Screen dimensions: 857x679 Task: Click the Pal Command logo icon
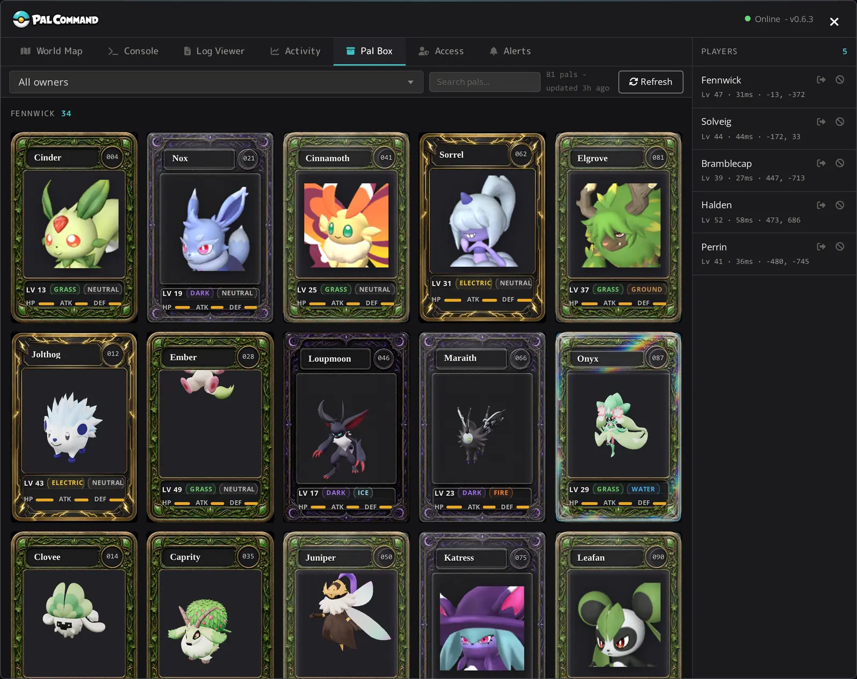pos(21,19)
